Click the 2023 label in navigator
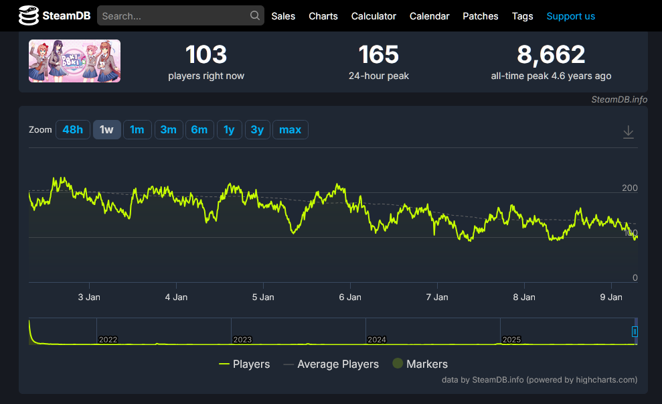Image resolution: width=662 pixels, height=404 pixels. pyautogui.click(x=242, y=340)
